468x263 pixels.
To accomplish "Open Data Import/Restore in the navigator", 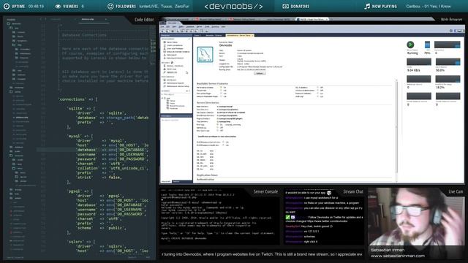I will pos(175,58).
